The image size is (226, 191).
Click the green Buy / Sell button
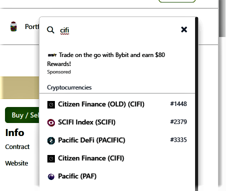(22, 115)
